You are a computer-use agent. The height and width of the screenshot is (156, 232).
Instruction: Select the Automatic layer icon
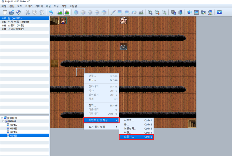pyautogui.click(x=76, y=12)
